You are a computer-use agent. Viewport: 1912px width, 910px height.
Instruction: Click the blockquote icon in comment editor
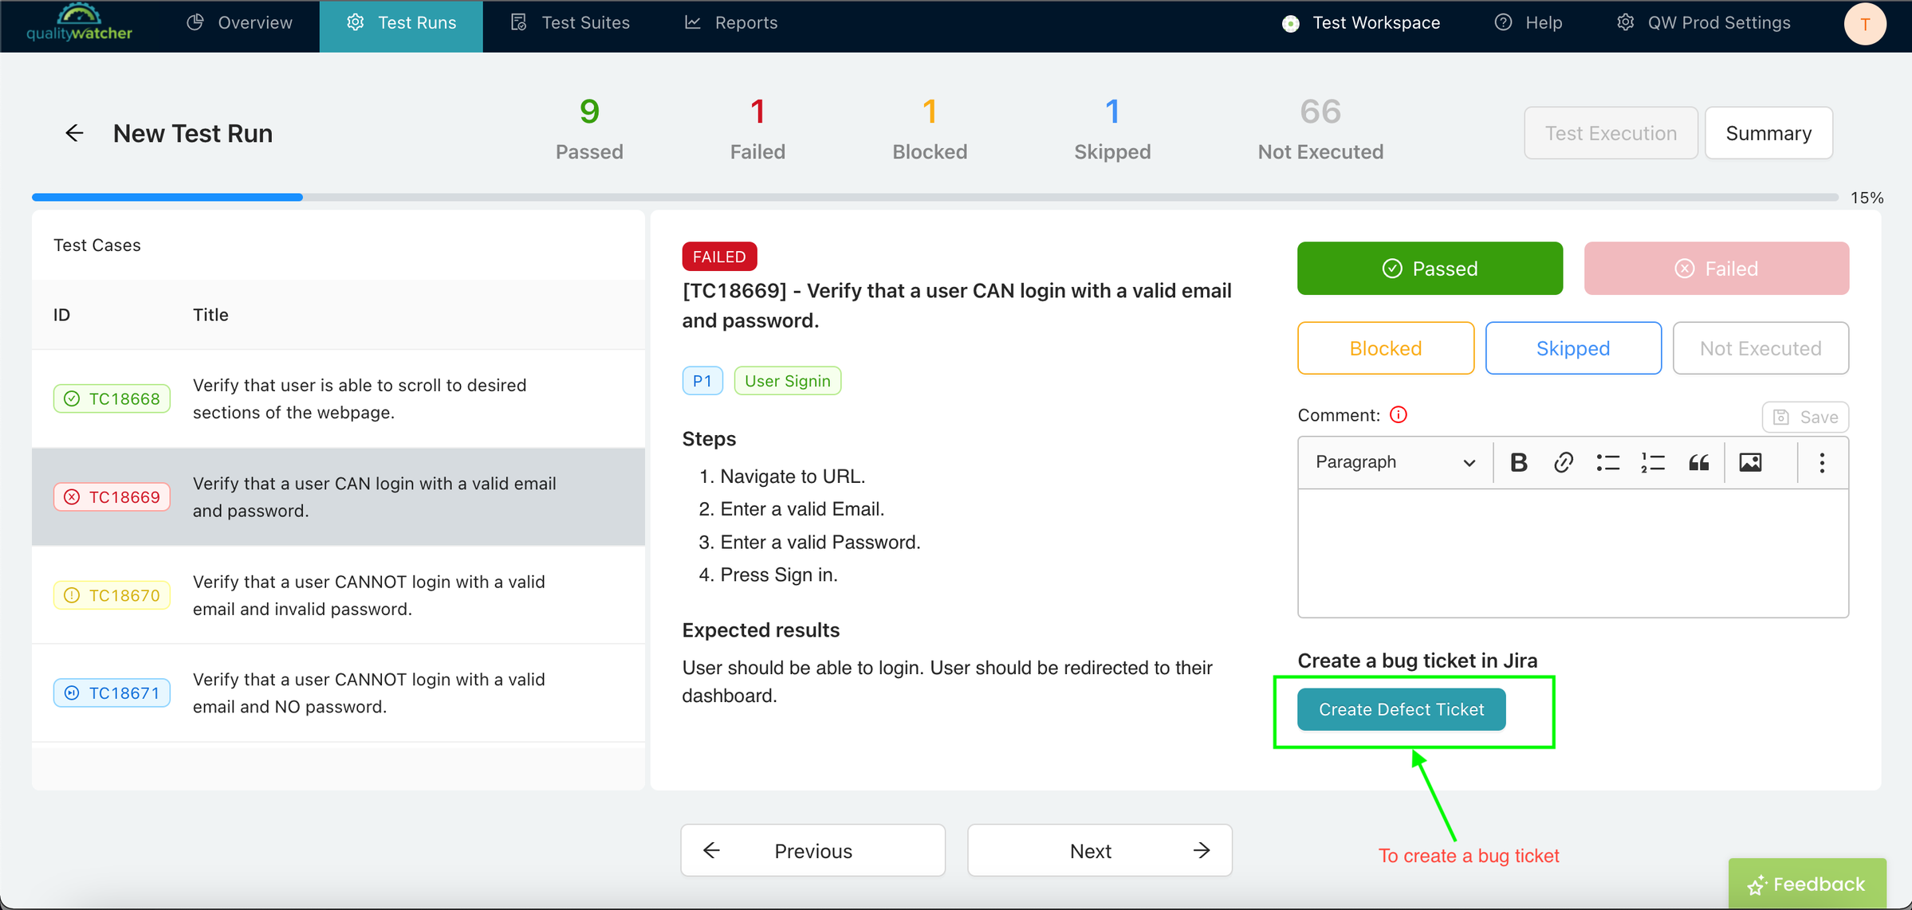(x=1698, y=461)
